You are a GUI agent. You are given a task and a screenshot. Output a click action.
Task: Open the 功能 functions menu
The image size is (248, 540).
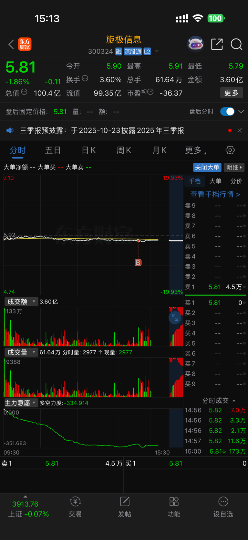174,507
